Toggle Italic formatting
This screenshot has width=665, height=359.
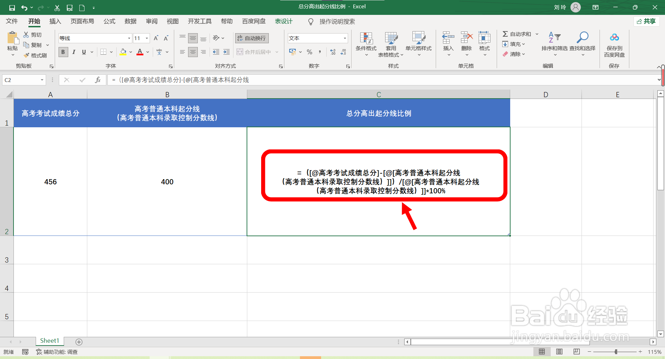73,52
